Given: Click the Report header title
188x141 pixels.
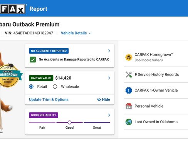Looking at the screenshot, I should click(x=39, y=9).
